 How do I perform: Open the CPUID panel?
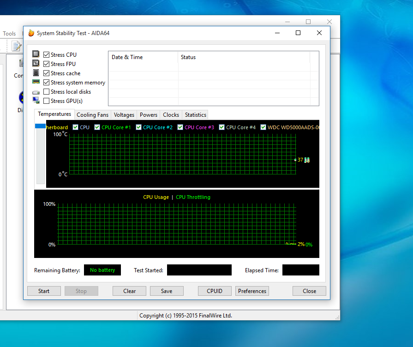coord(215,291)
